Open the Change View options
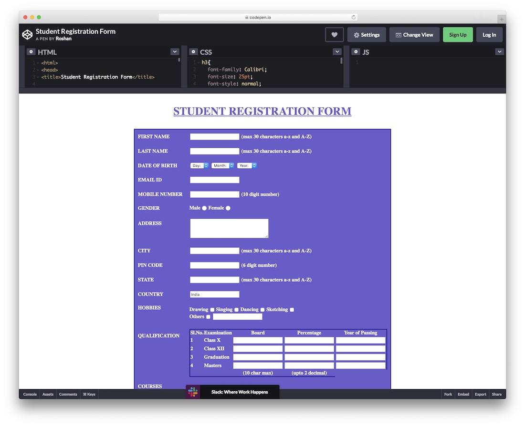Viewport: 525px width, 426px height. tap(414, 34)
